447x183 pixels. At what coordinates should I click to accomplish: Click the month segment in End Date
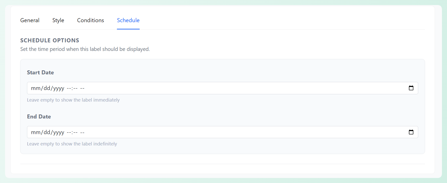coord(36,132)
